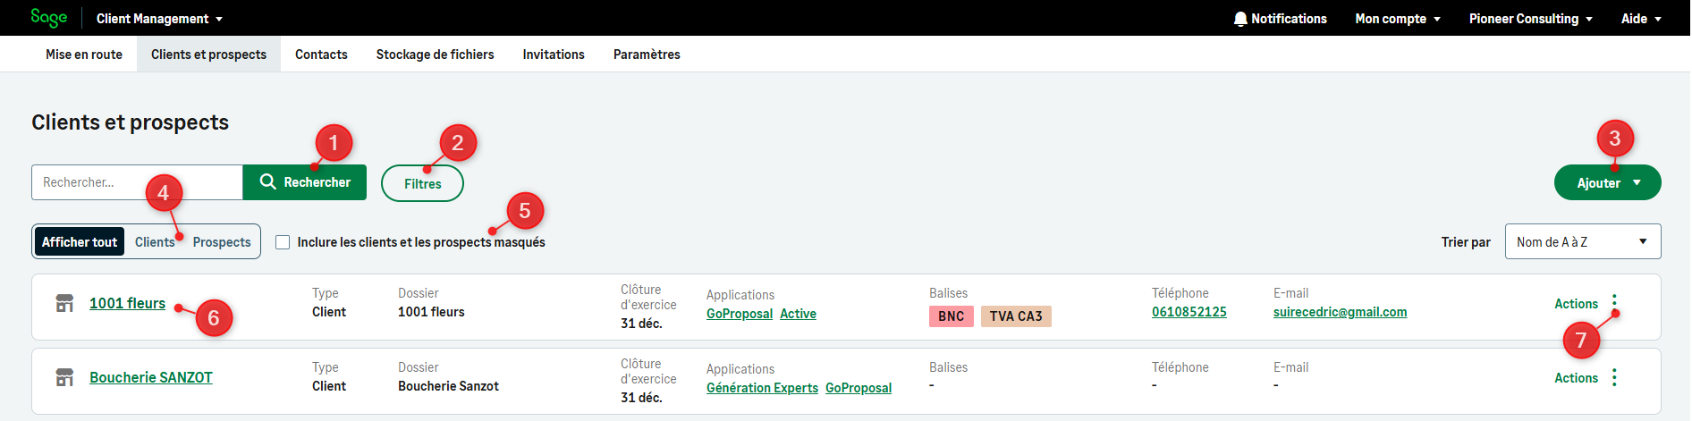This screenshot has height=421, width=1692.
Task: Expand the Ajouter dropdown
Action: [x=1607, y=183]
